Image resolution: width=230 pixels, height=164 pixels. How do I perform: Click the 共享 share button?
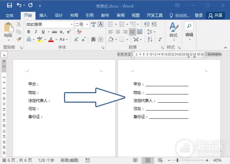coord(215,15)
